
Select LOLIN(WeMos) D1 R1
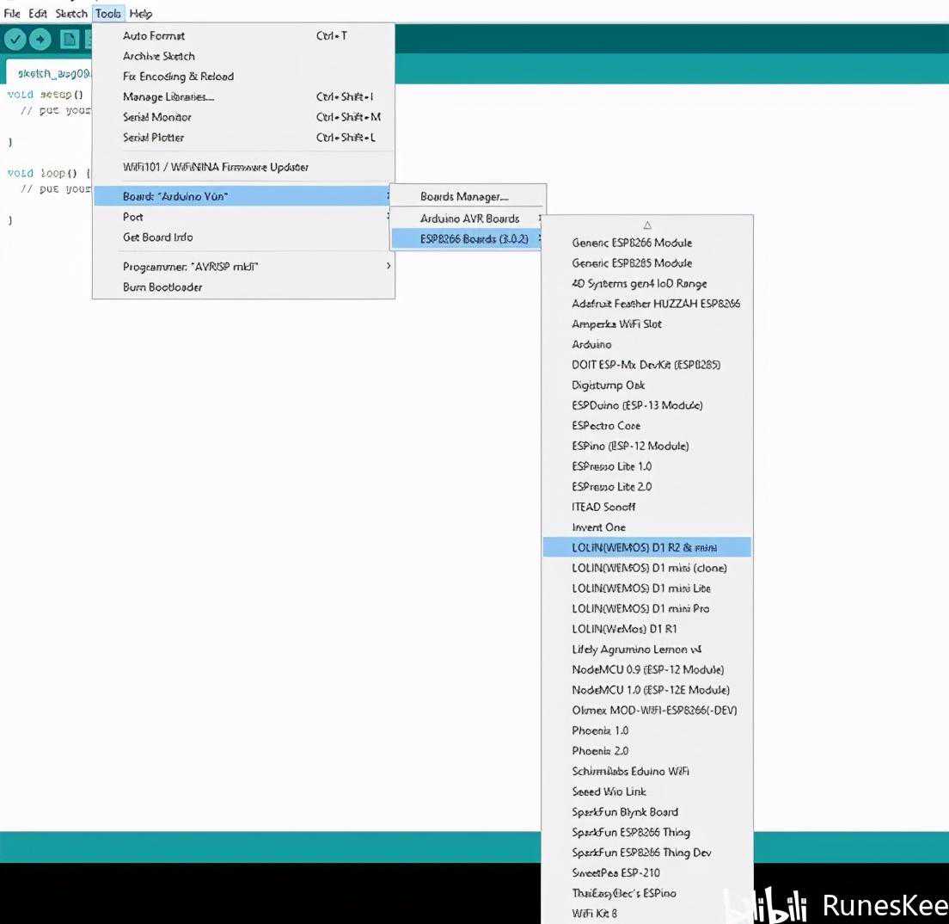[647, 628]
